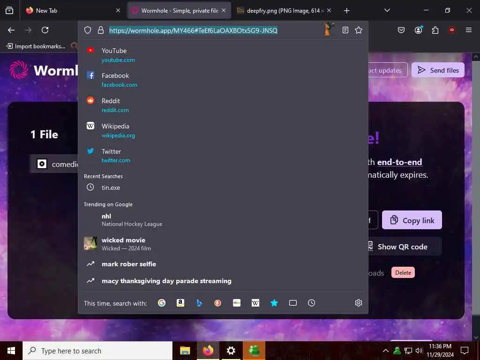The width and height of the screenshot is (480, 360).
Task: Search this time with eBay
Action: (x=237, y=303)
